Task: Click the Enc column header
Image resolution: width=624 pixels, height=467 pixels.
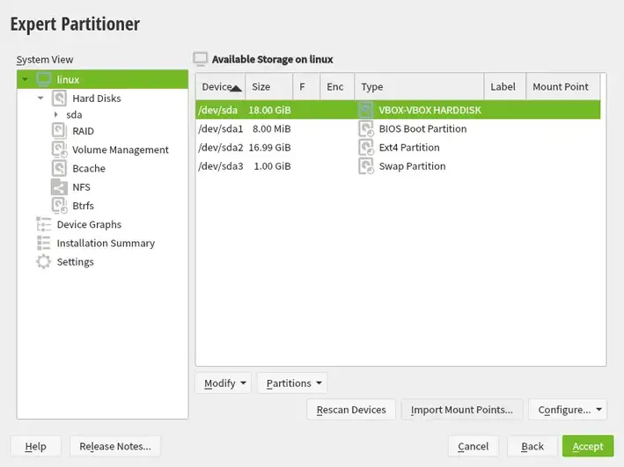Action: click(x=337, y=87)
